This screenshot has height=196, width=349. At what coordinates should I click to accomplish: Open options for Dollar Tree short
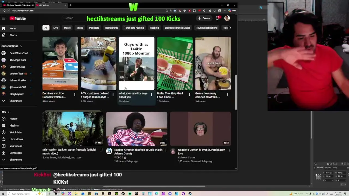[189, 94]
